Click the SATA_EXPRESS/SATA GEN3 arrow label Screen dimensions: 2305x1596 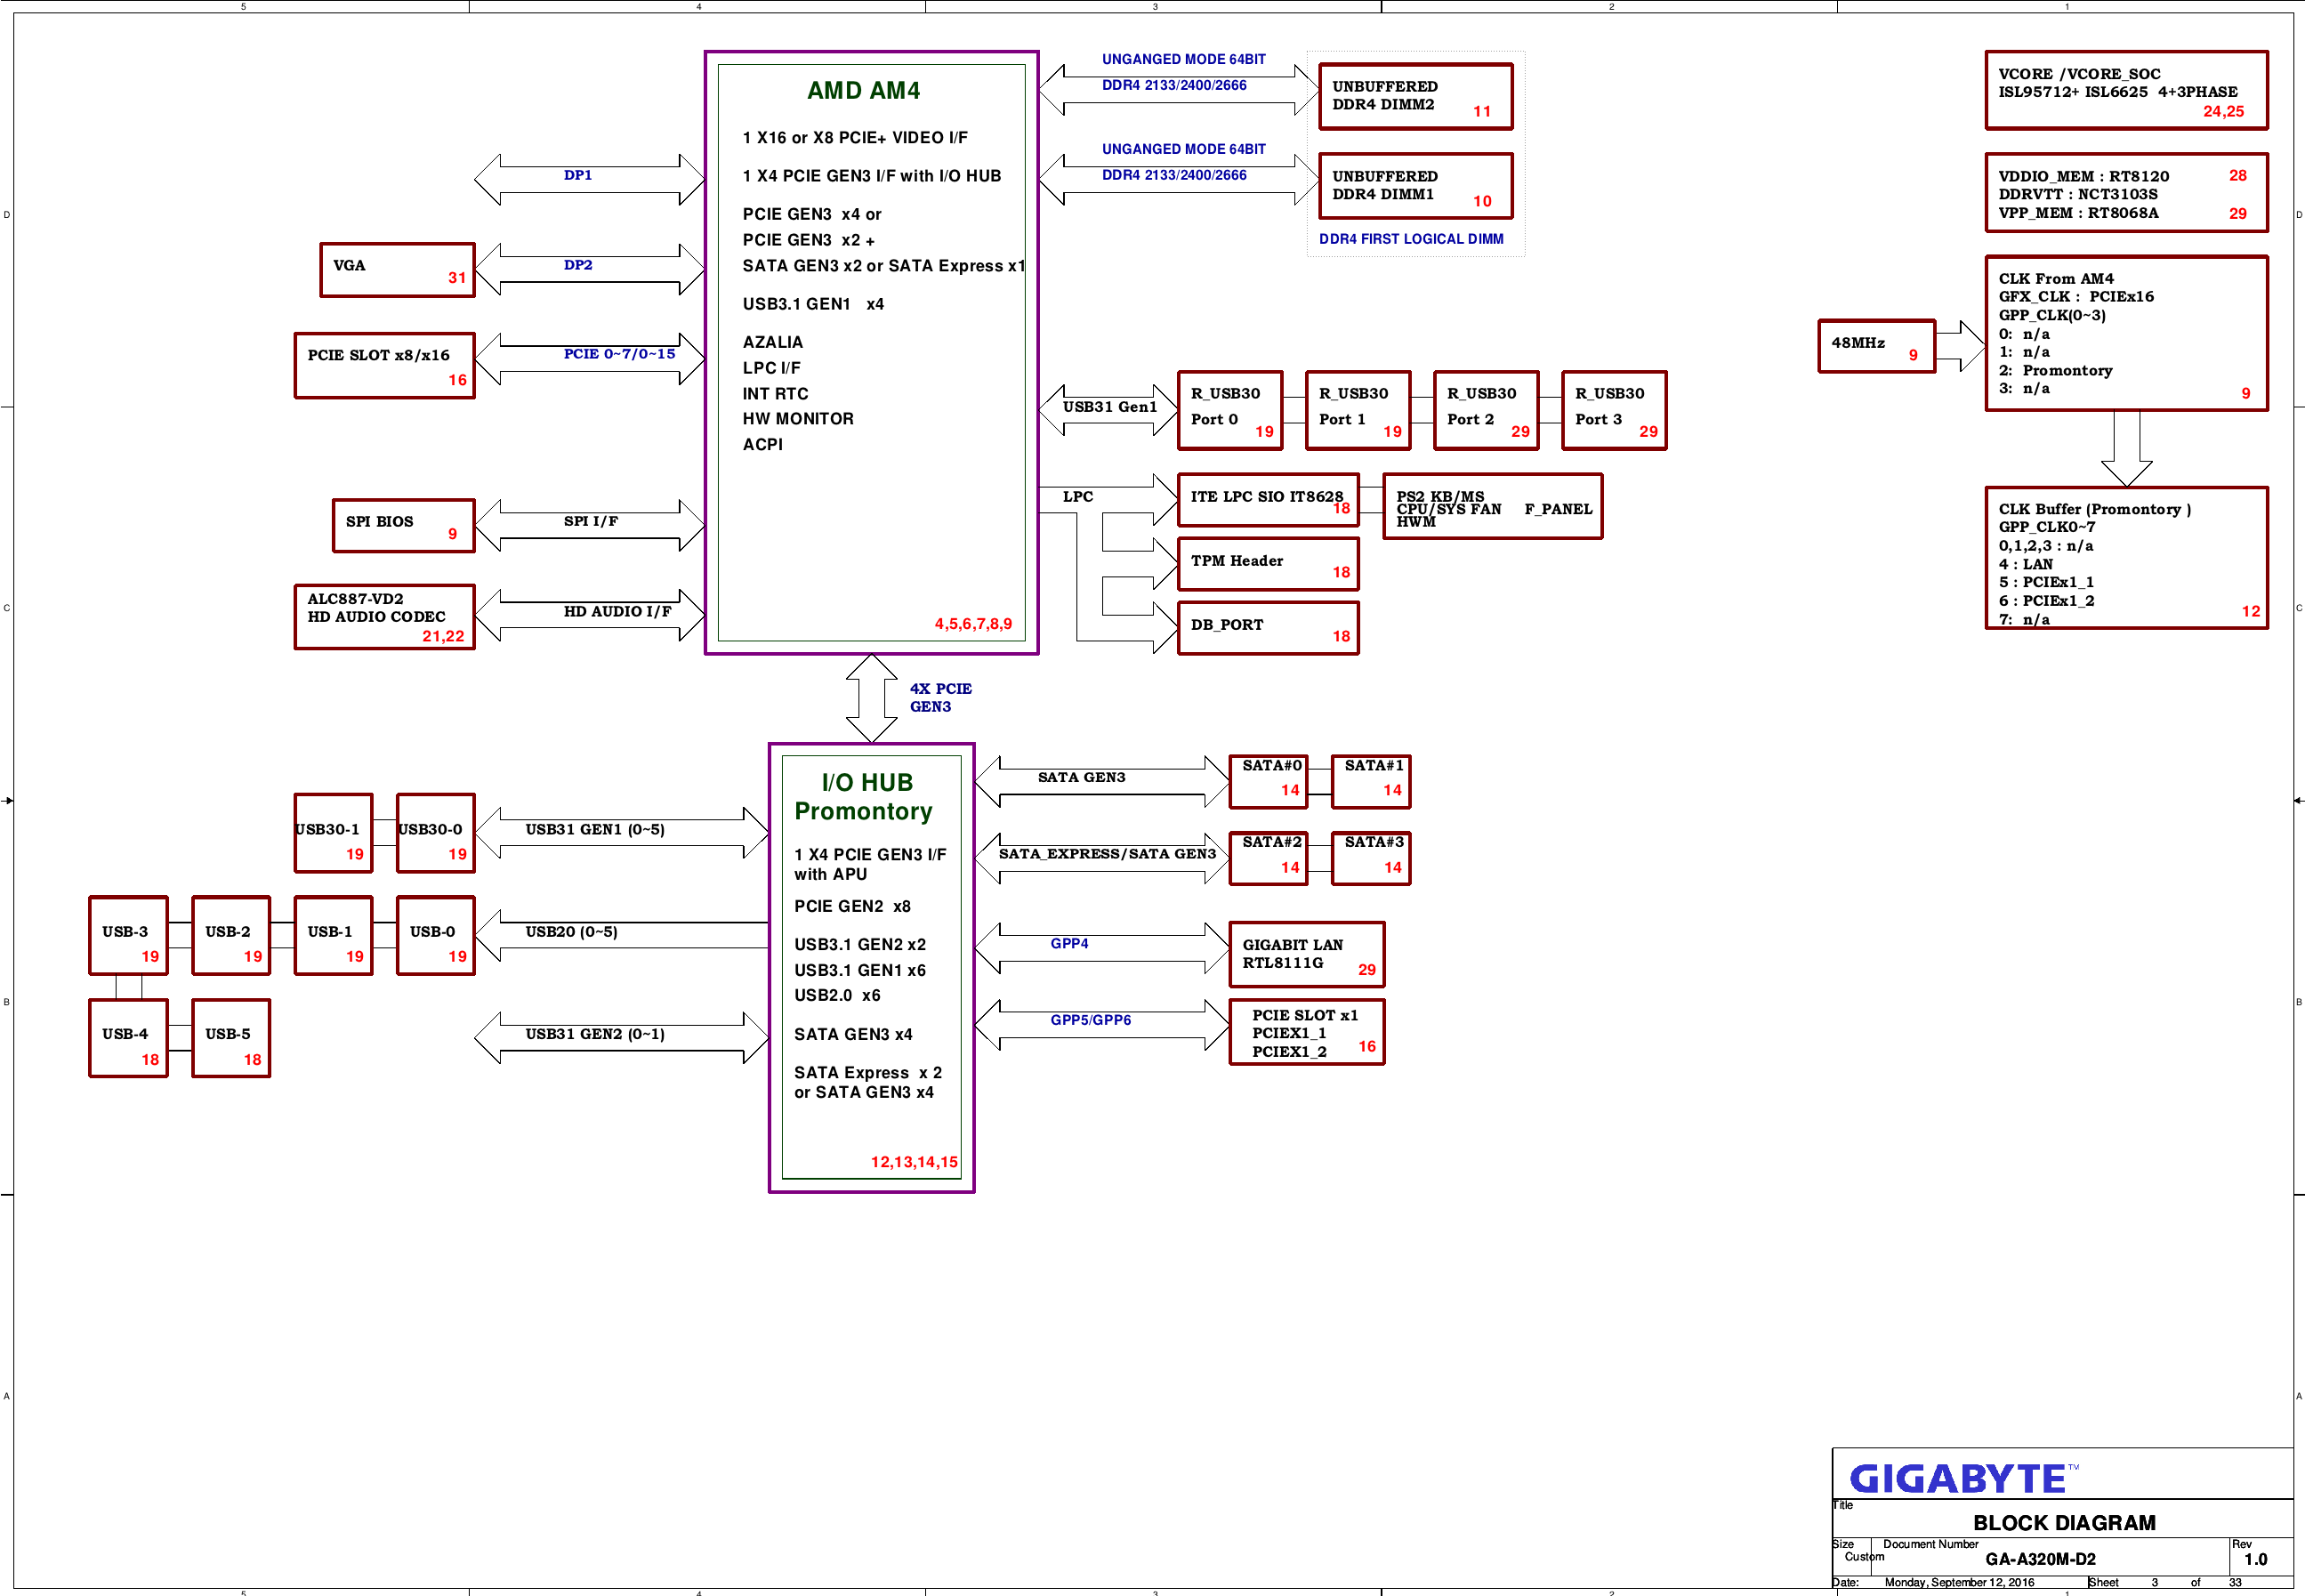coord(1107,854)
